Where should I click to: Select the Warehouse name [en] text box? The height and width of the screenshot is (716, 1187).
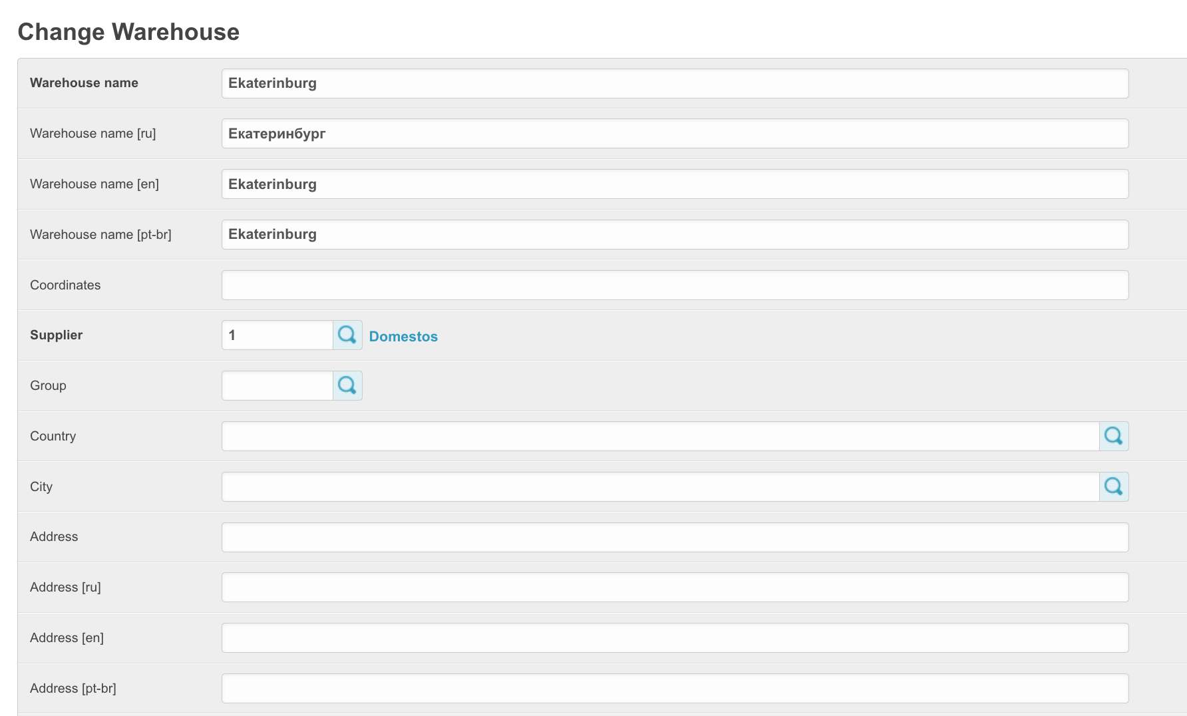[x=675, y=184]
